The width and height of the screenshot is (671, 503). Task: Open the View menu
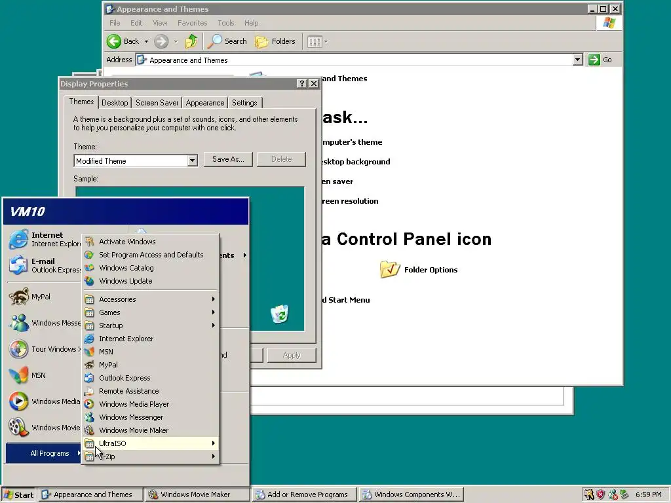tap(160, 23)
